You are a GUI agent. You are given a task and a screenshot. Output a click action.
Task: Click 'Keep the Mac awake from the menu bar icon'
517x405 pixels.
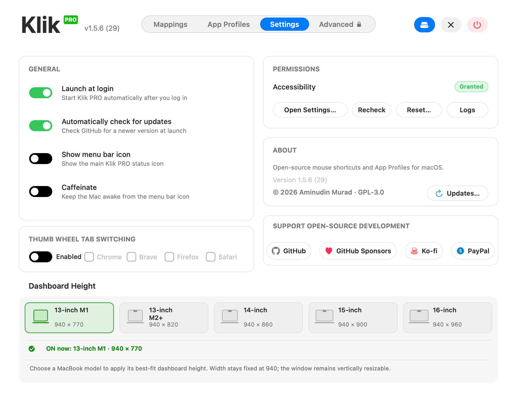click(125, 197)
